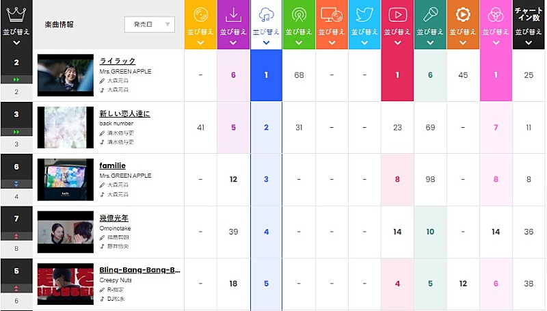Click the 幾億光年 video thumbnail

(x=66, y=232)
